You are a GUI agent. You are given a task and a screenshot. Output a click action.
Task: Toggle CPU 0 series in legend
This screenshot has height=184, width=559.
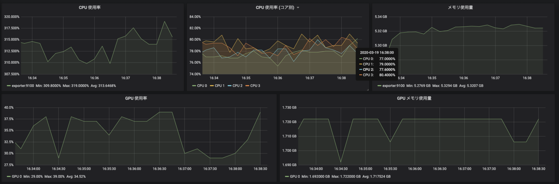[202, 86]
